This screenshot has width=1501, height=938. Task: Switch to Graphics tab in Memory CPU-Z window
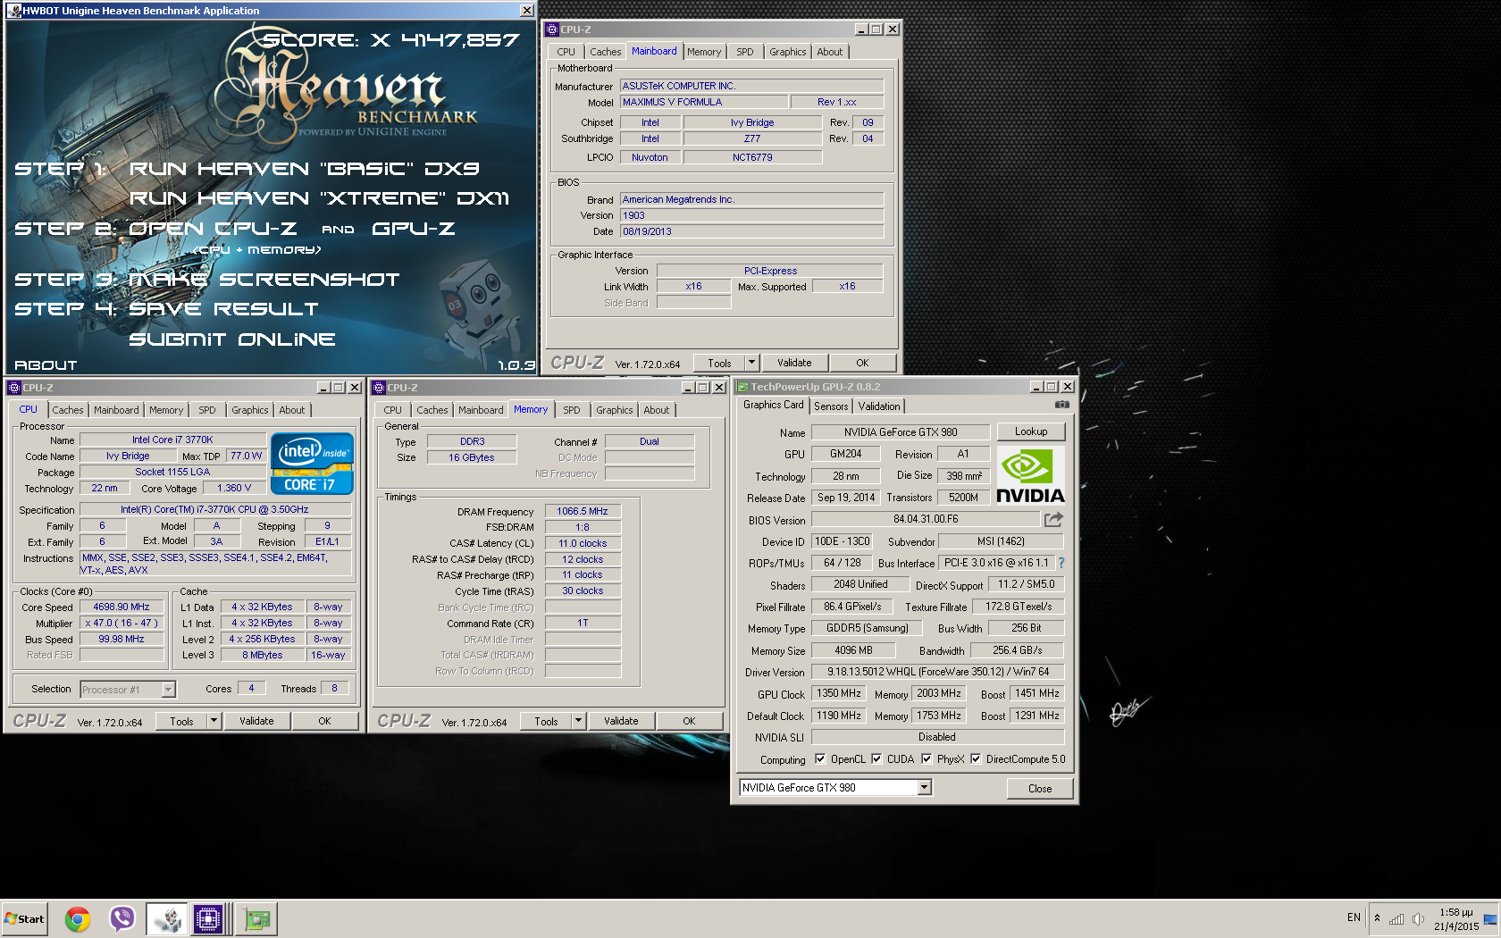(x=614, y=410)
